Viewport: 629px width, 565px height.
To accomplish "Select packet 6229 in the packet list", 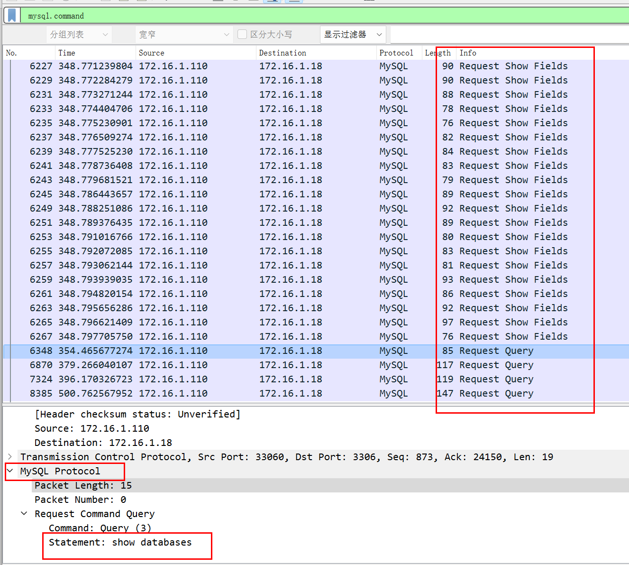I will 316,80.
